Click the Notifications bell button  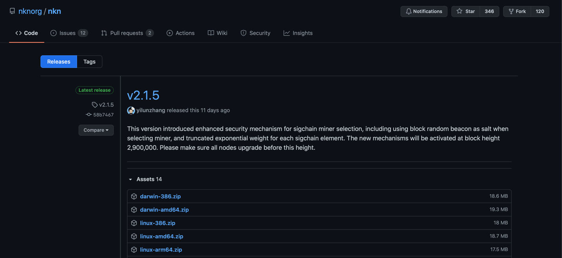coord(424,11)
